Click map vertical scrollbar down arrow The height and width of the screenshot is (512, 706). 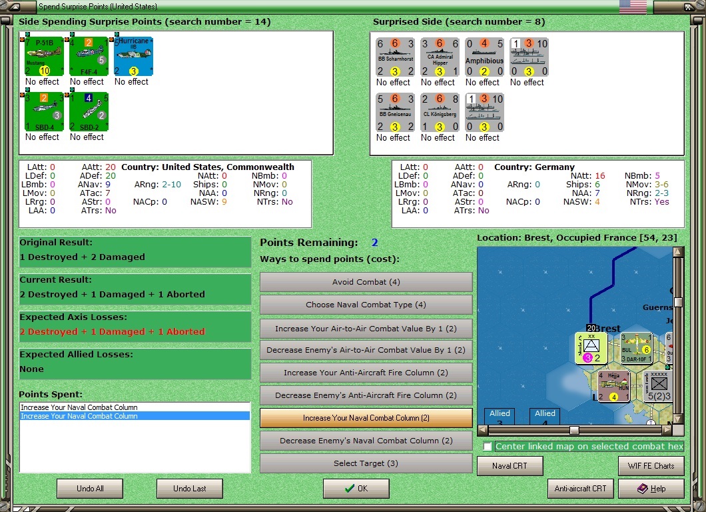[679, 419]
